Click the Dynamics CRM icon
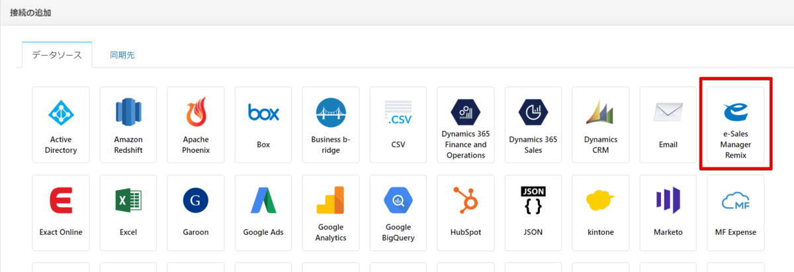Screen dimensions: 794x272 coord(600,125)
